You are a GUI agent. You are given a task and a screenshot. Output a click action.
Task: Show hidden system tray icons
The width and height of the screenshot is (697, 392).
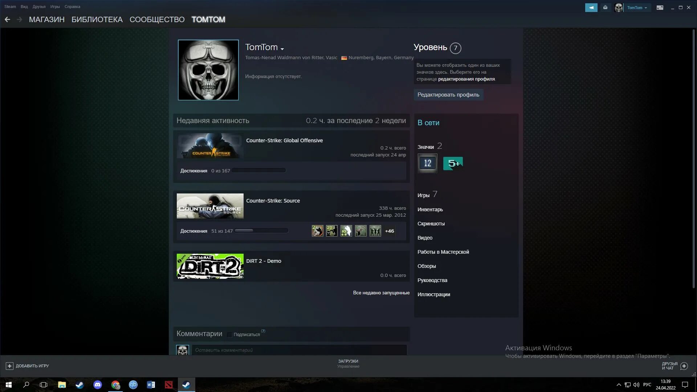tap(619, 385)
